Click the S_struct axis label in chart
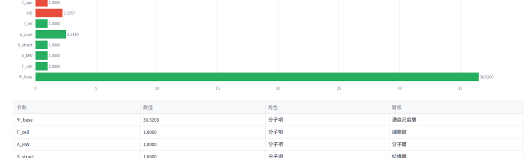 tap(25, 45)
